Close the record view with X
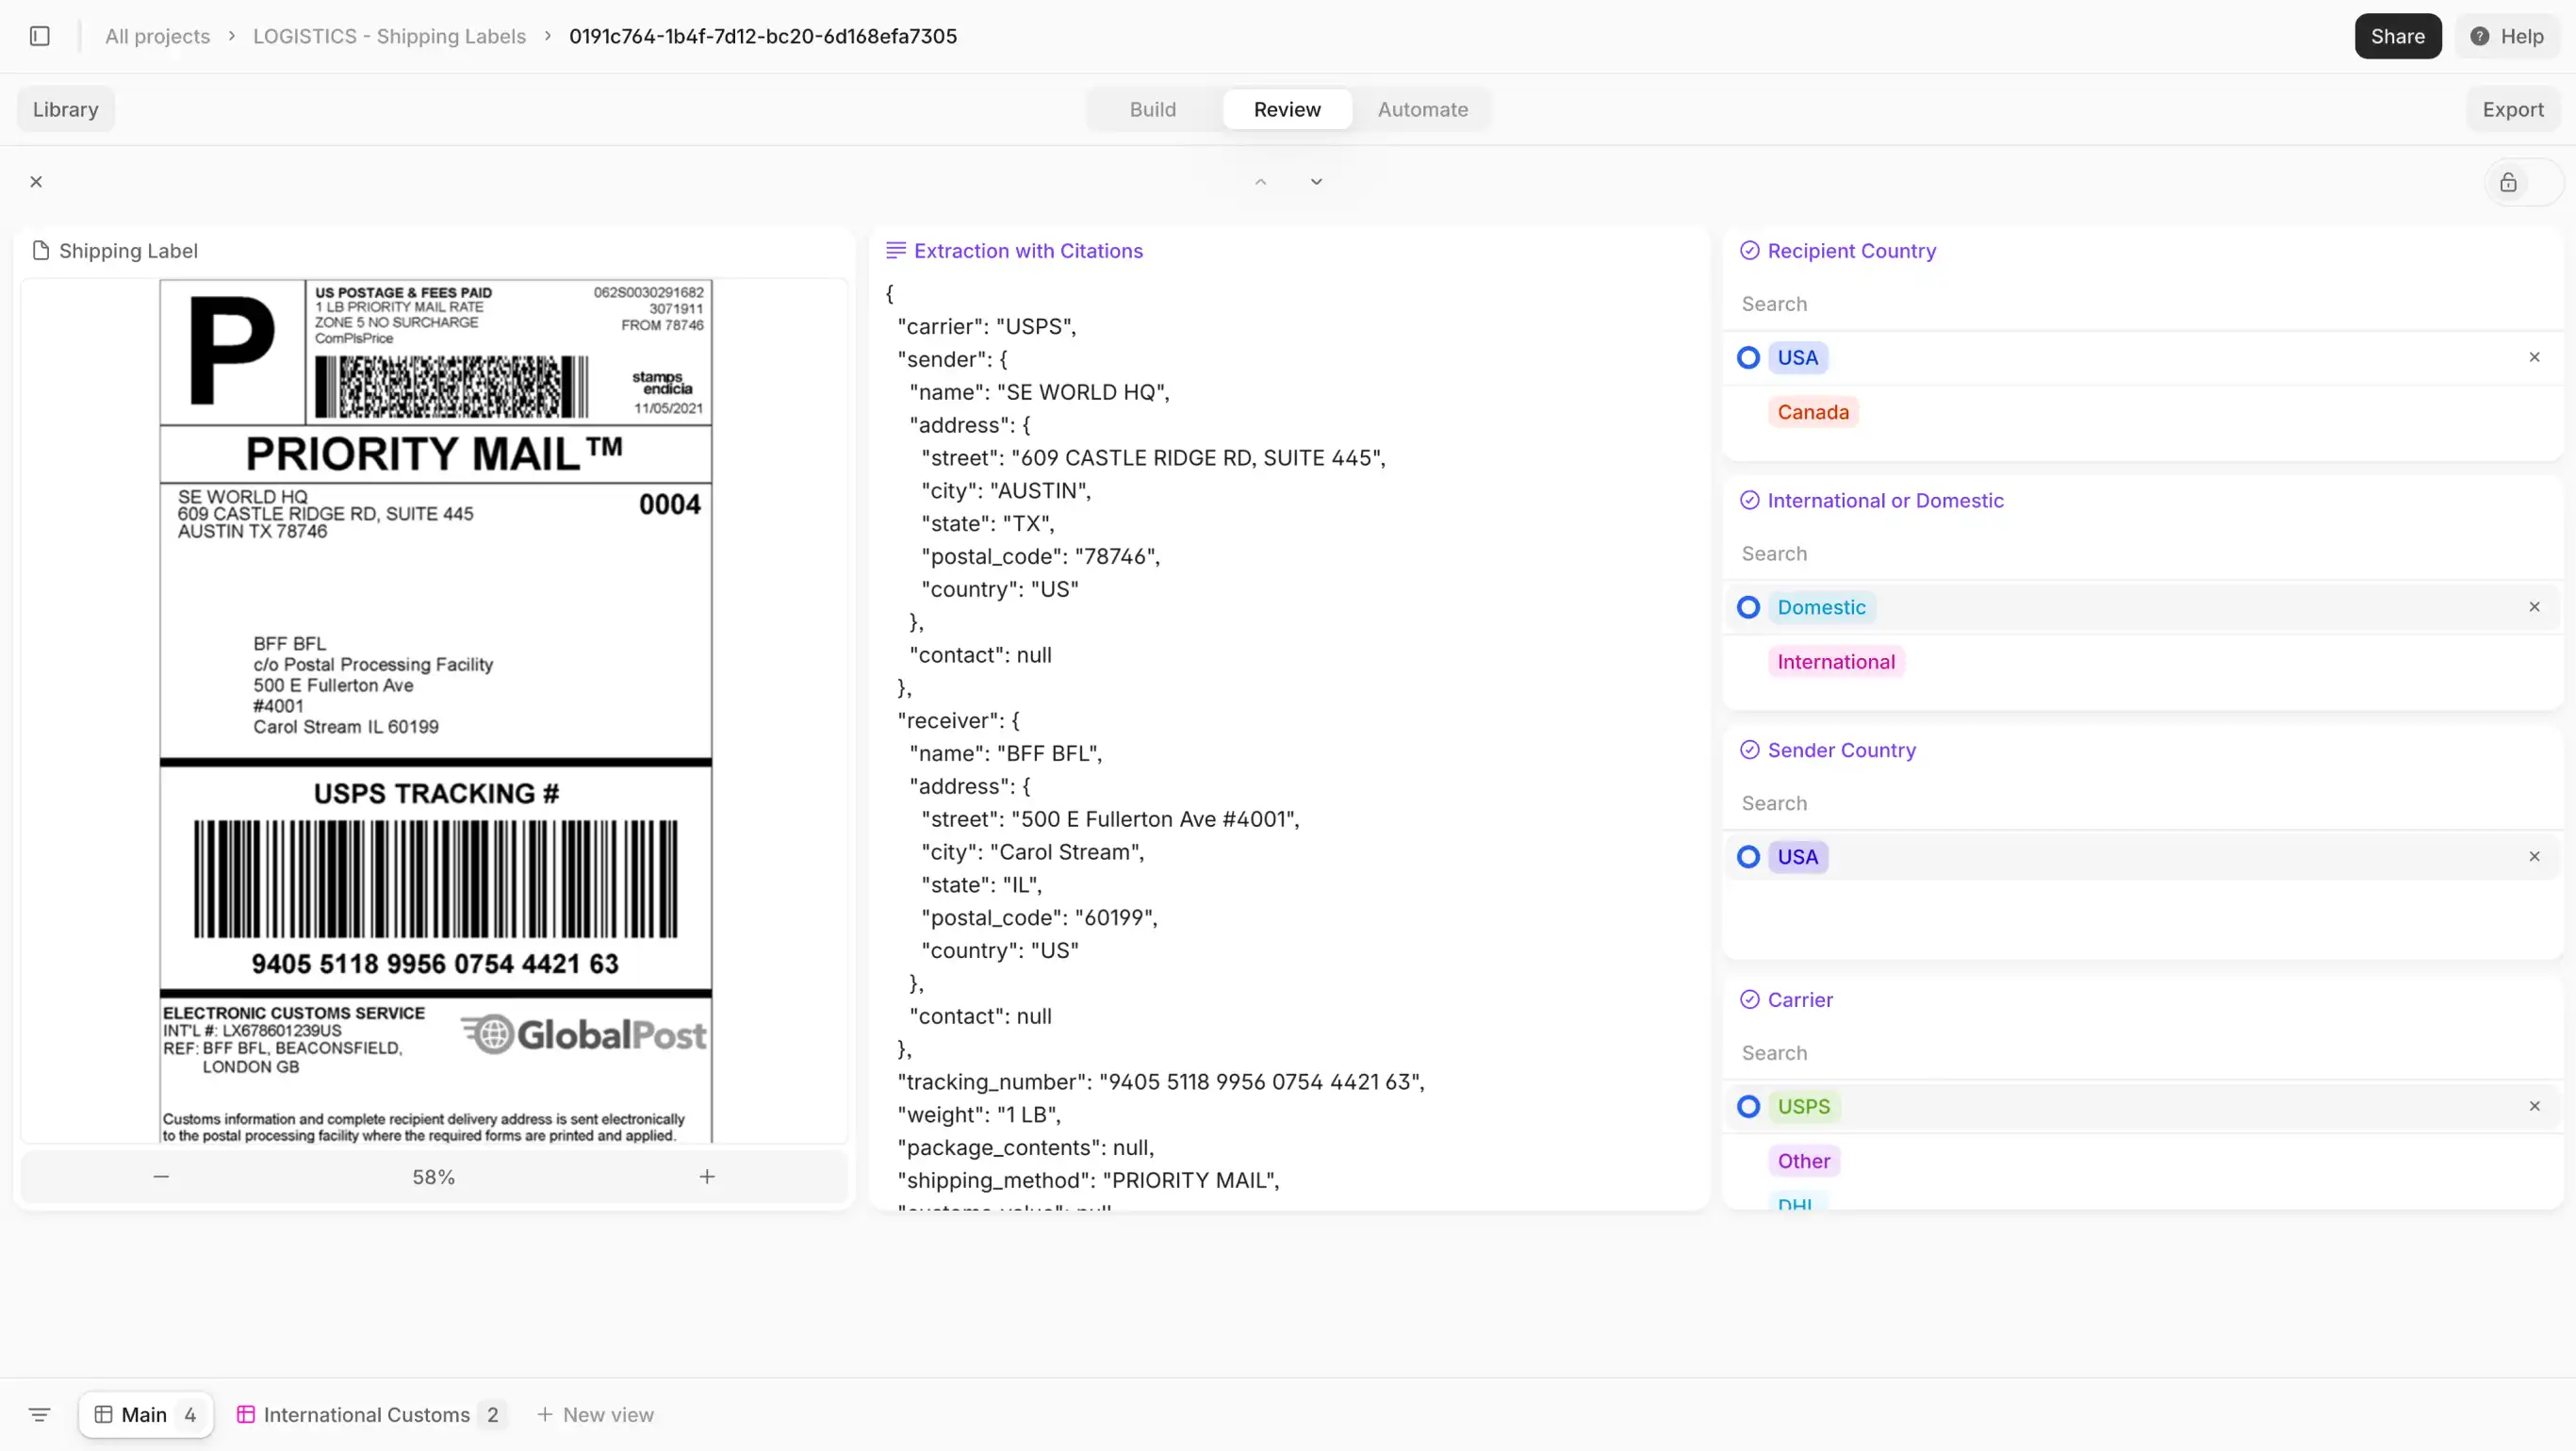The height and width of the screenshot is (1451, 2576). pos(36,182)
